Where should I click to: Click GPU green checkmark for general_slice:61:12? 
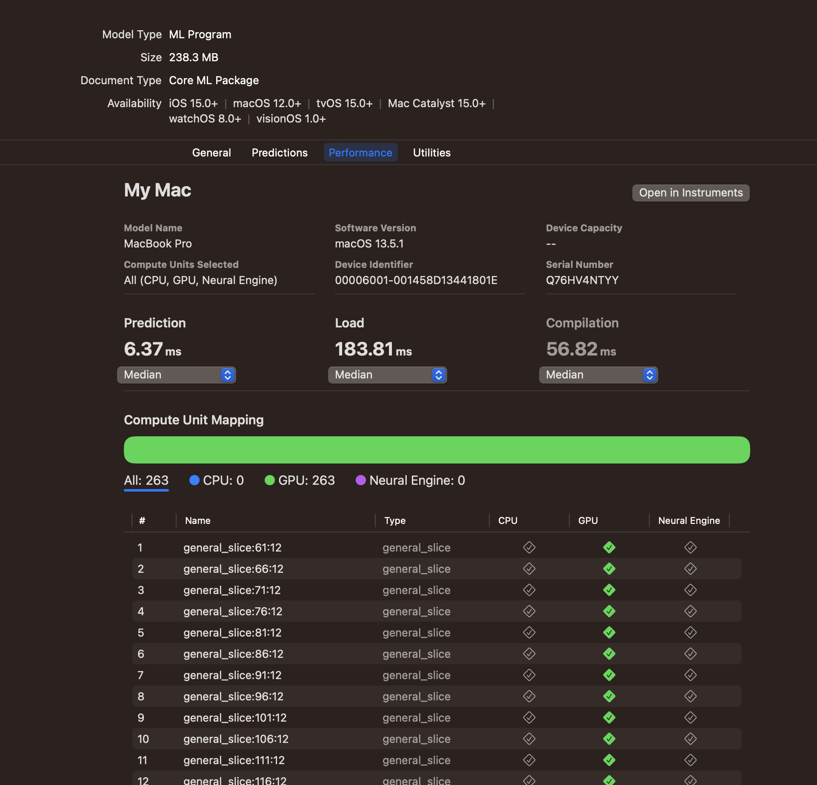(609, 547)
